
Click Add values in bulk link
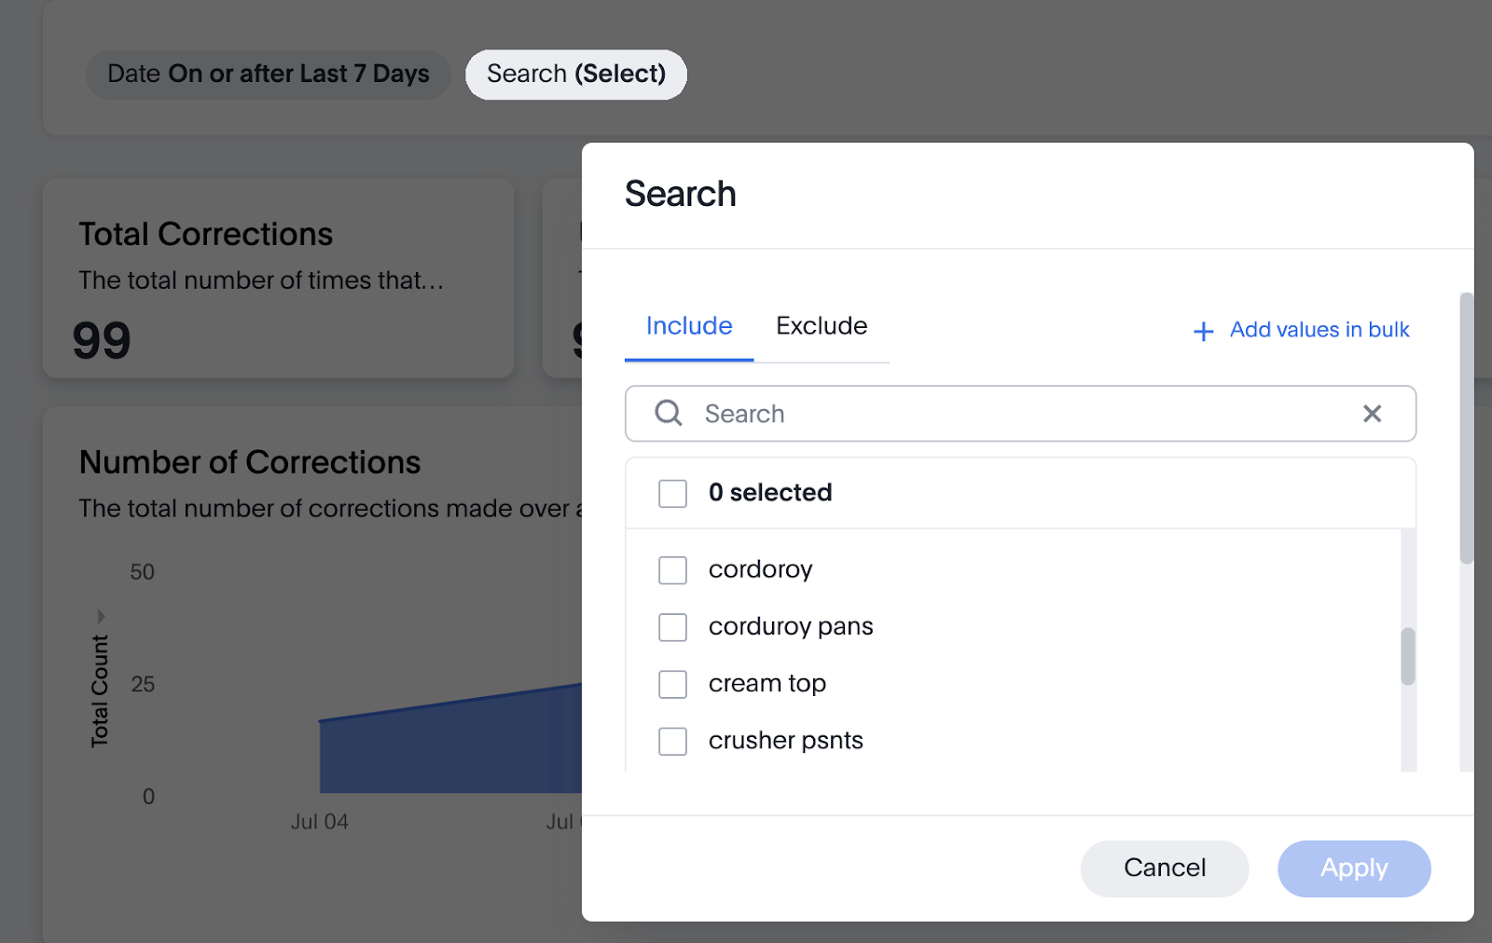1319,330
